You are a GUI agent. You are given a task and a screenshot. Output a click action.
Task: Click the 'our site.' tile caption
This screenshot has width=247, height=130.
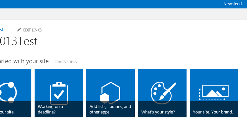pyautogui.click(x=7, y=112)
